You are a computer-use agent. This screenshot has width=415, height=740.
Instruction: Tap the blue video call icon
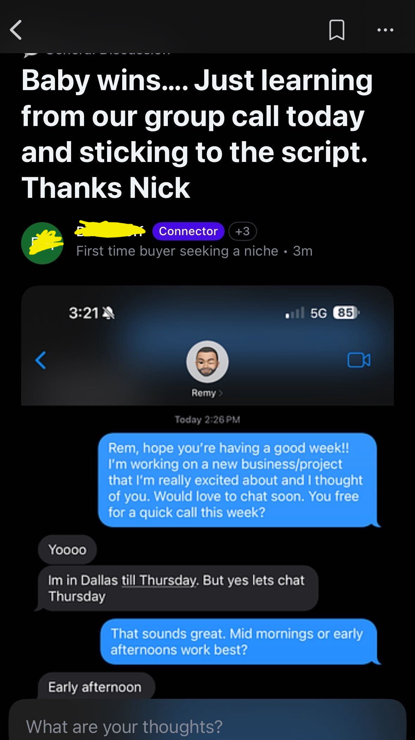coord(359,360)
